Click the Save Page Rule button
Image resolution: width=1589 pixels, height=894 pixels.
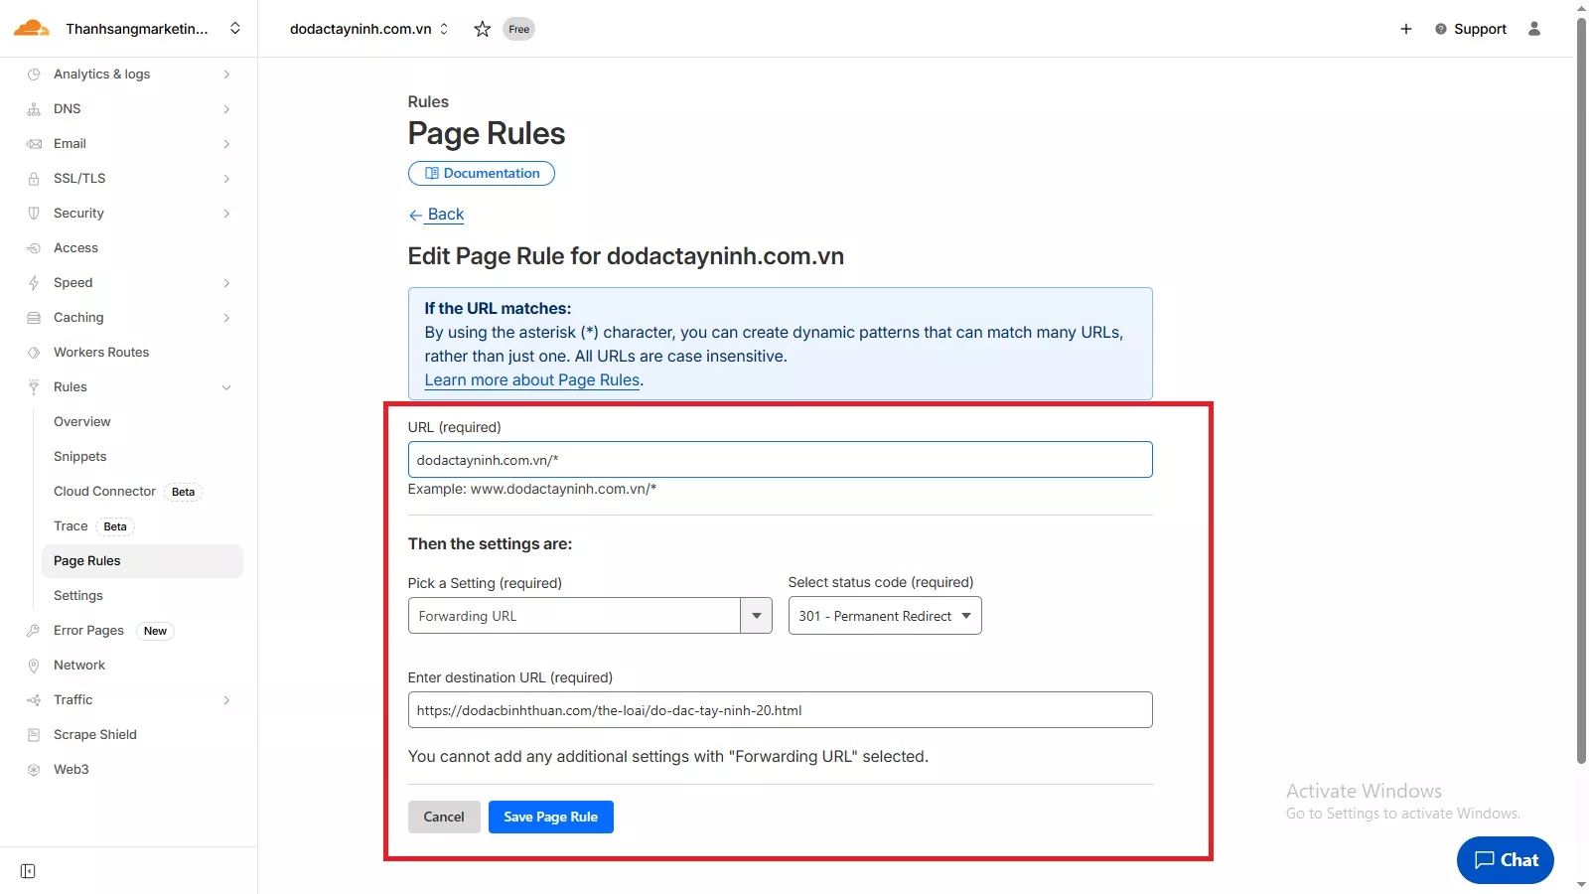[550, 817]
